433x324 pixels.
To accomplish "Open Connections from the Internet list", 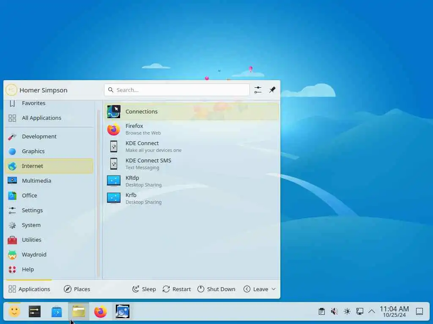I will coord(192,111).
